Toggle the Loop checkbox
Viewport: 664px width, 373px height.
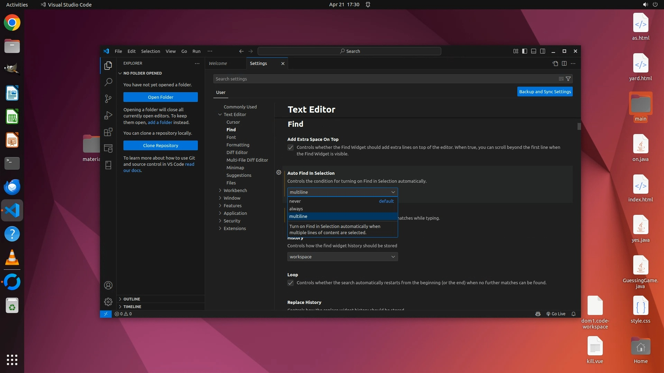tap(290, 283)
